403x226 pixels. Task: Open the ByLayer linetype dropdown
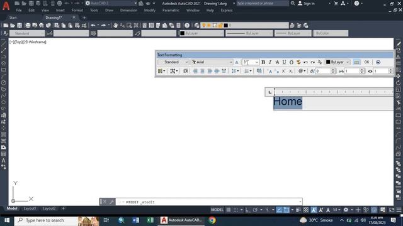click(x=249, y=33)
